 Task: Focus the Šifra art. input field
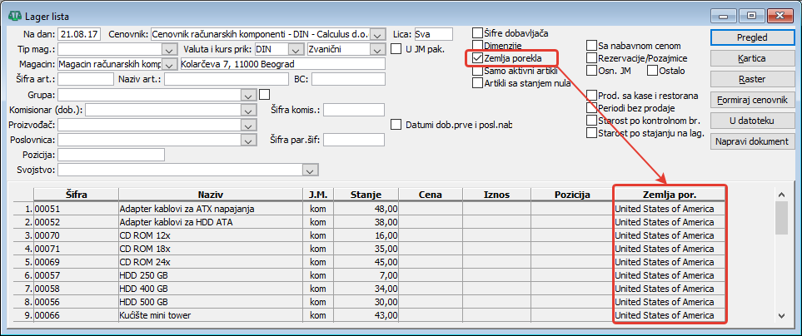coord(86,79)
